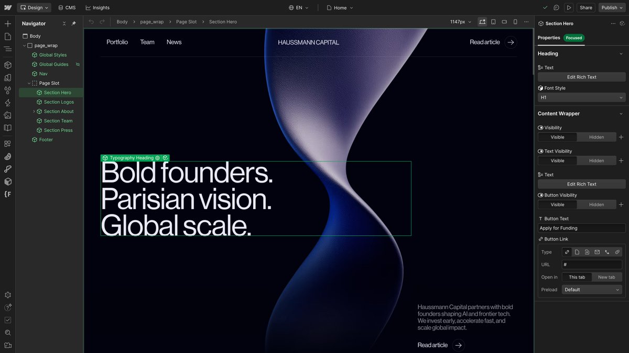Open the Variables droplets icon in sidebar

coord(7,90)
